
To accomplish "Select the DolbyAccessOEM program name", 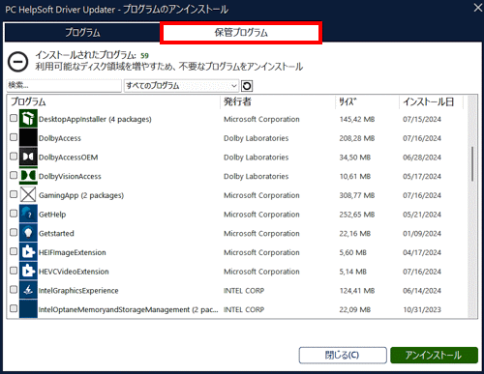I will [68, 158].
